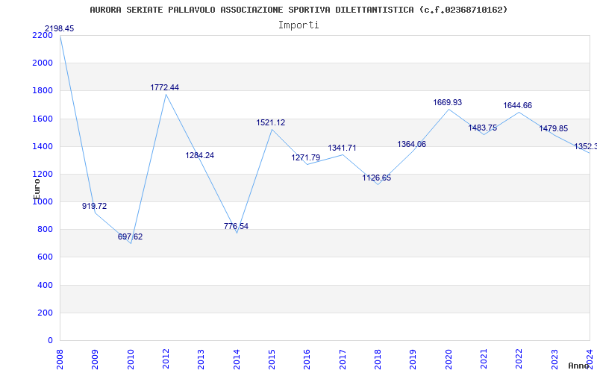Screen dimensions: 597x373
Task: Click the 1483.75 value label
Action: tap(483, 128)
